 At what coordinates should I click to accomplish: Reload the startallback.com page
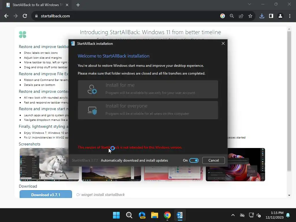coord(25,16)
